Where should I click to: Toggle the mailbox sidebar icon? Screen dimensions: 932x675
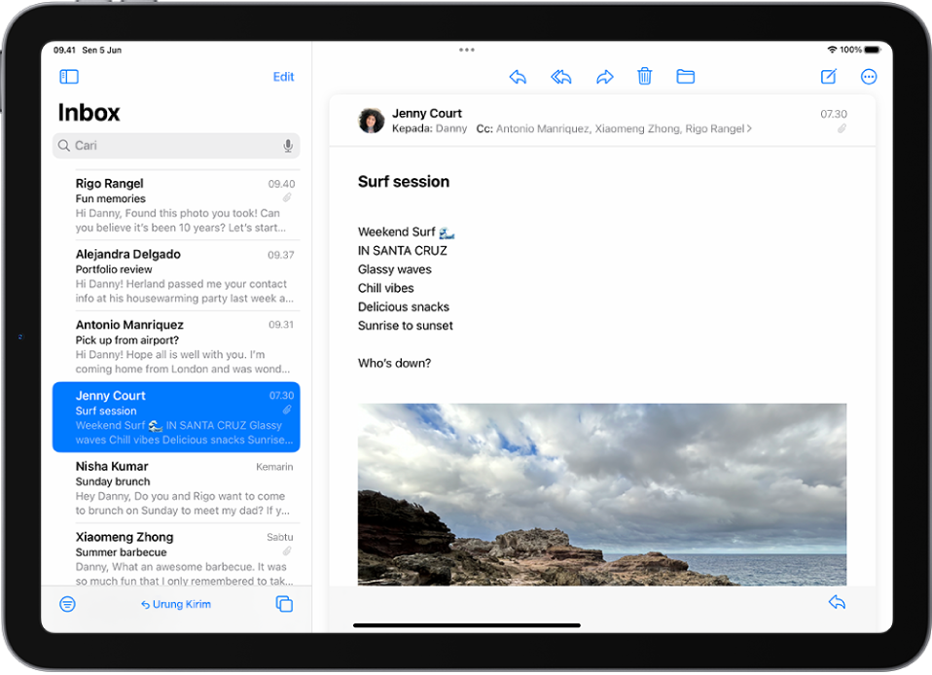68,77
